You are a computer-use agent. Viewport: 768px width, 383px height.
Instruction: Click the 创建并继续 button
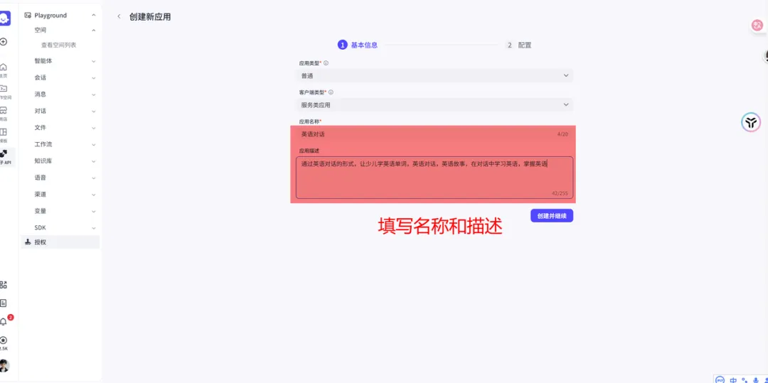552,216
